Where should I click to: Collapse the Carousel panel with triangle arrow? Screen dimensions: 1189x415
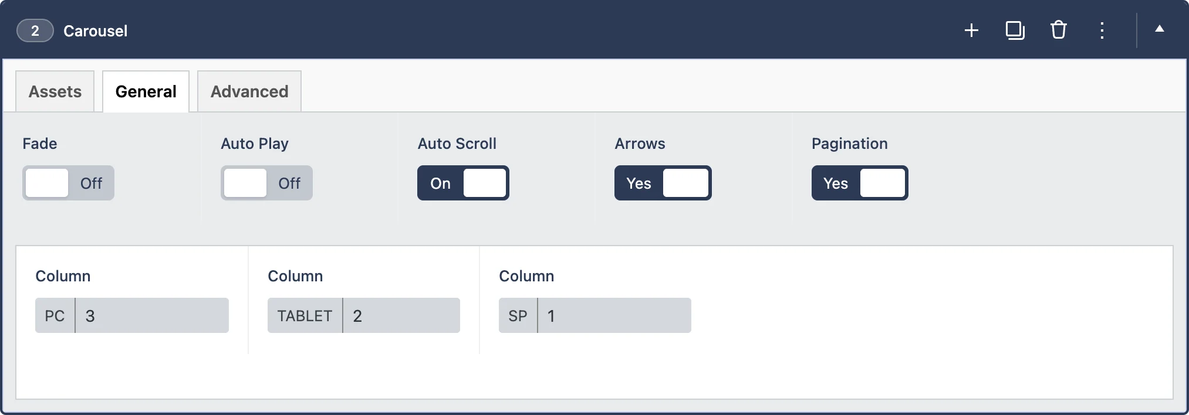(1159, 29)
